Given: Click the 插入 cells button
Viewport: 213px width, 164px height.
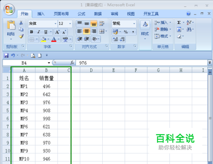Looking at the screenshot, I should pyautogui.click(x=163, y=23).
